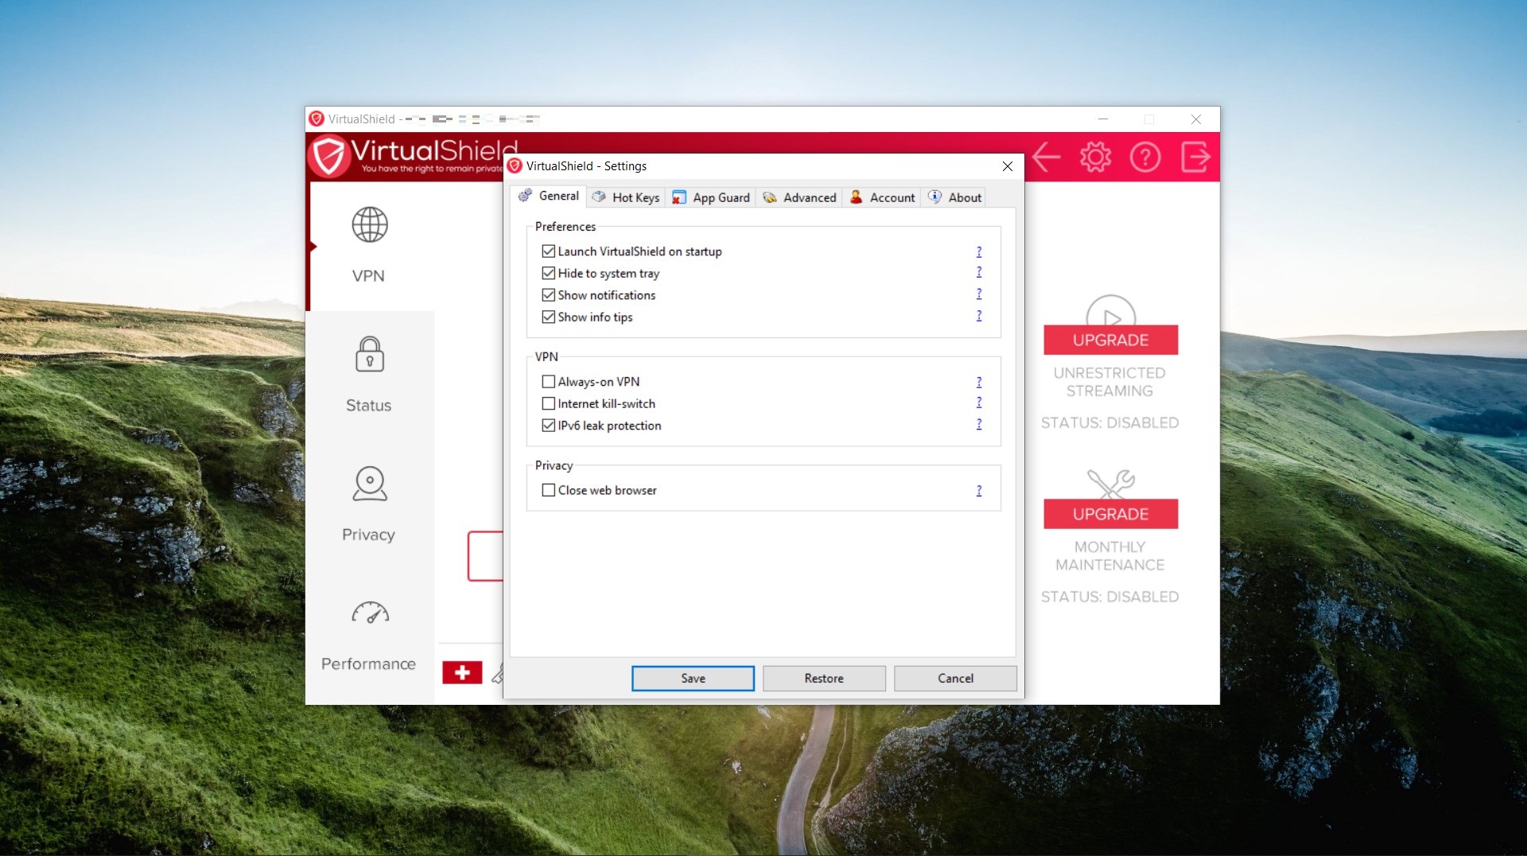Open the VPN section globe icon
1527x856 pixels.
click(370, 225)
